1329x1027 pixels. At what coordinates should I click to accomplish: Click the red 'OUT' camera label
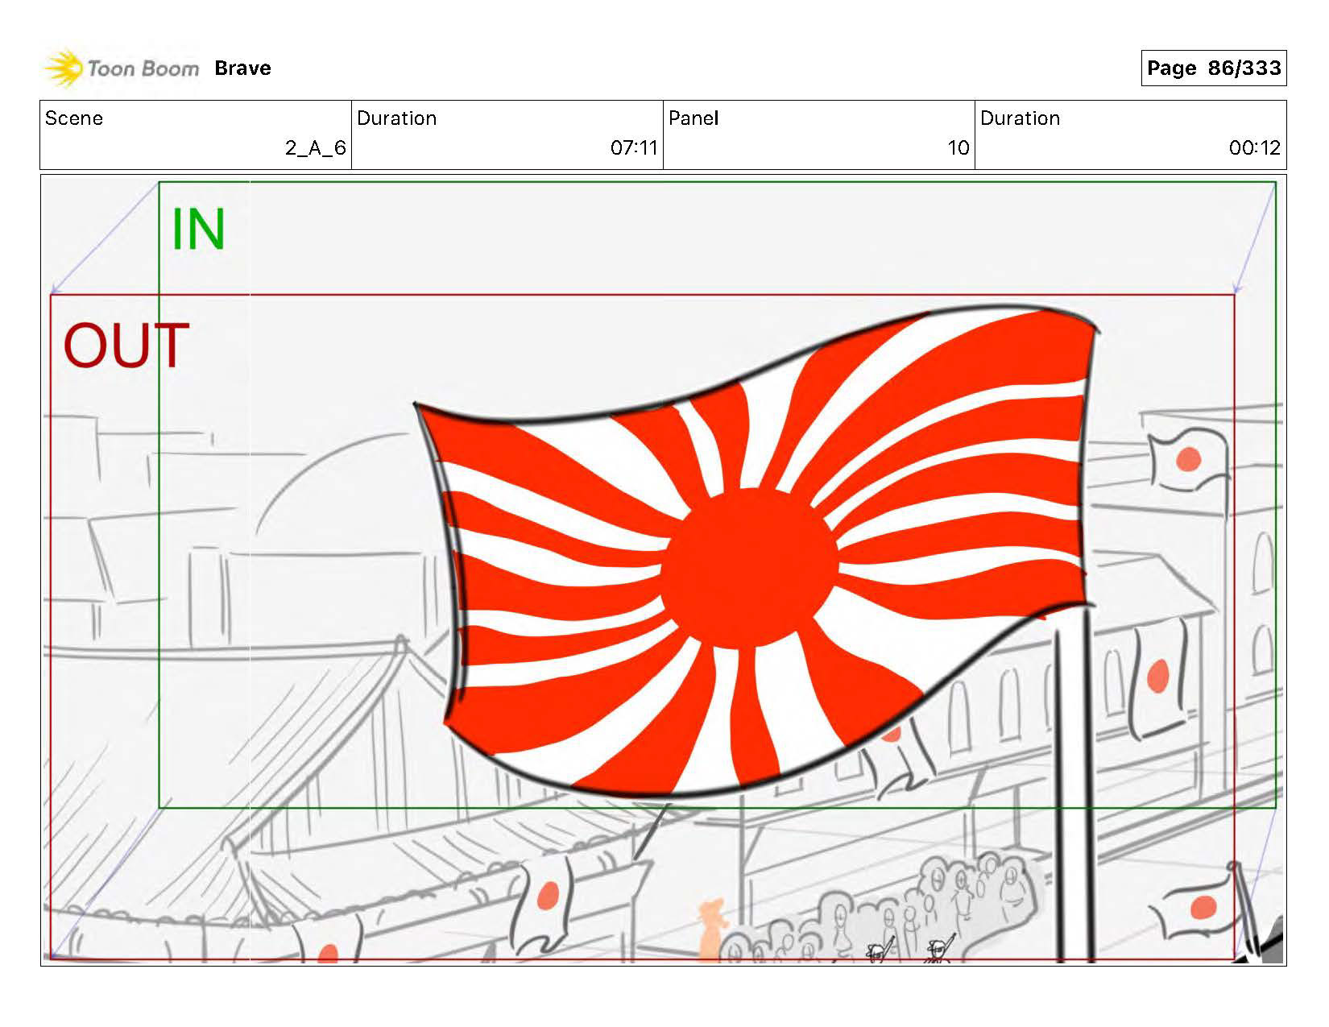click(x=126, y=346)
